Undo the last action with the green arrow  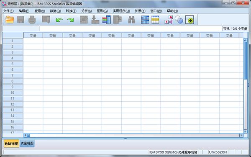(x=59, y=20)
